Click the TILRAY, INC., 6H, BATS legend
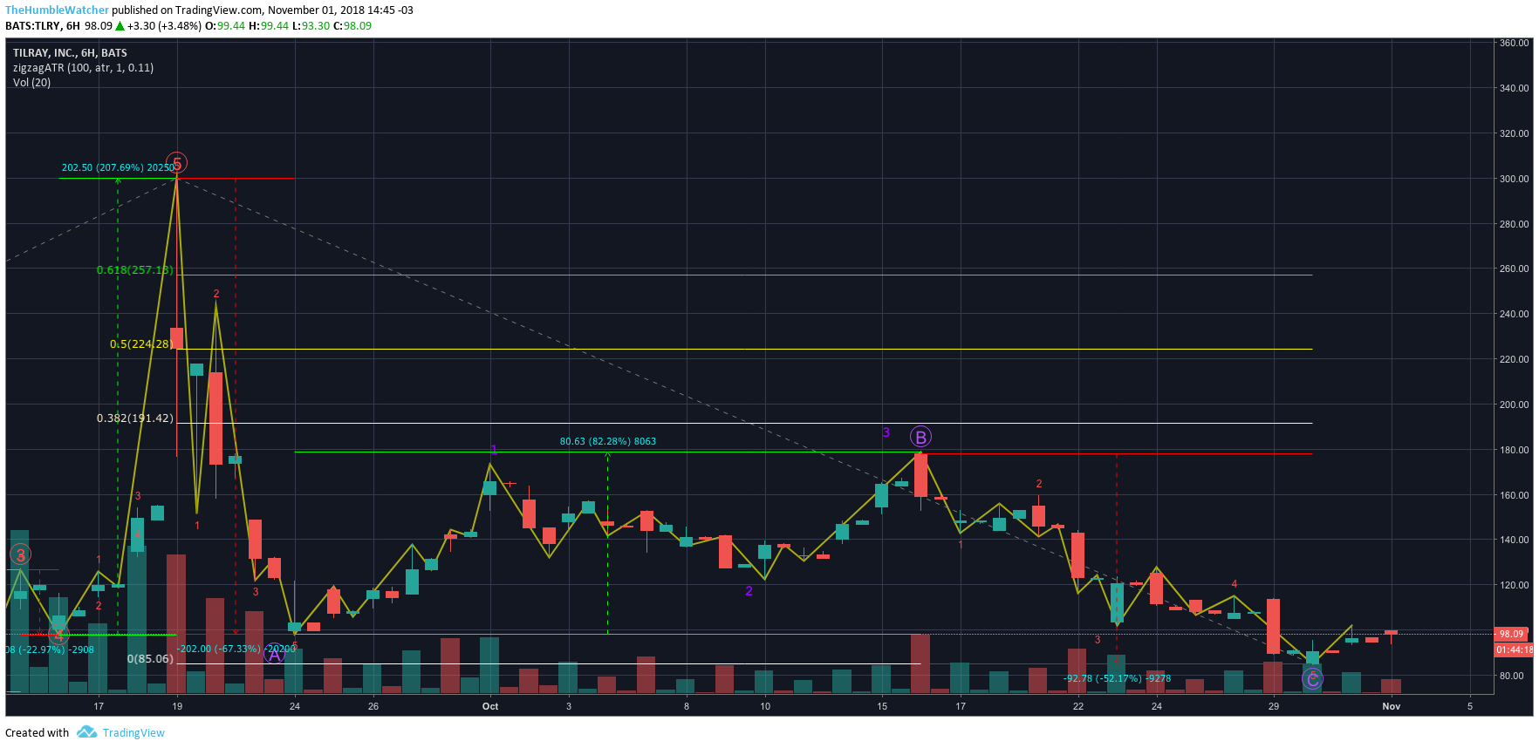The height and width of the screenshot is (748, 1539). [x=70, y=53]
